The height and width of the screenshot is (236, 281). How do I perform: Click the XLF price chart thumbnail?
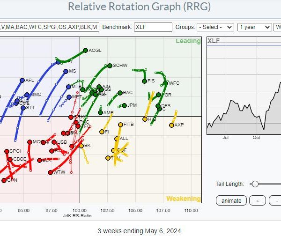(x=244, y=86)
